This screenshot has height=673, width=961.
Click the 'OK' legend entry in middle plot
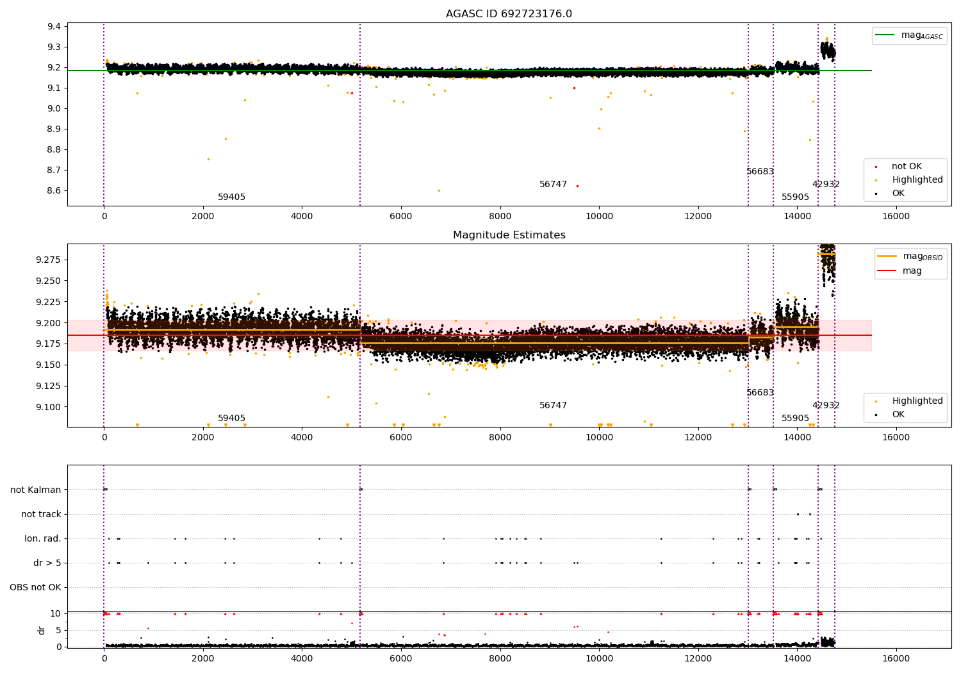[x=891, y=415]
